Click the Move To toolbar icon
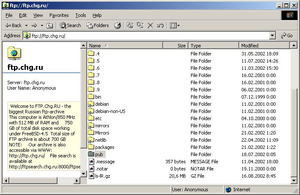 point(130,25)
